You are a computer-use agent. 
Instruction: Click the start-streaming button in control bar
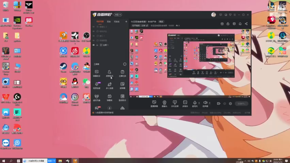(x=241, y=104)
